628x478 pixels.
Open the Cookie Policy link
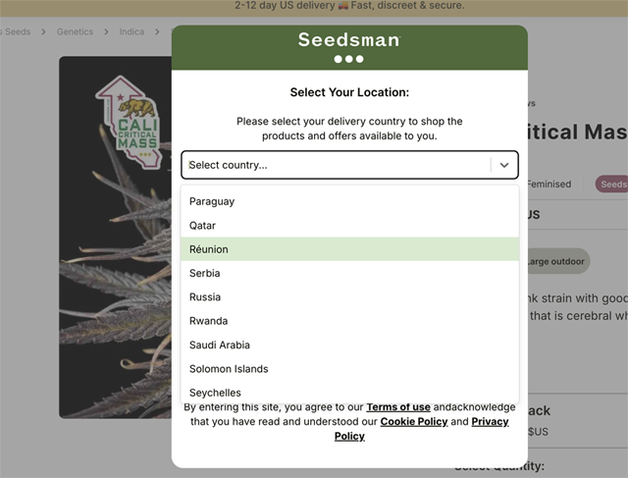[x=414, y=421]
